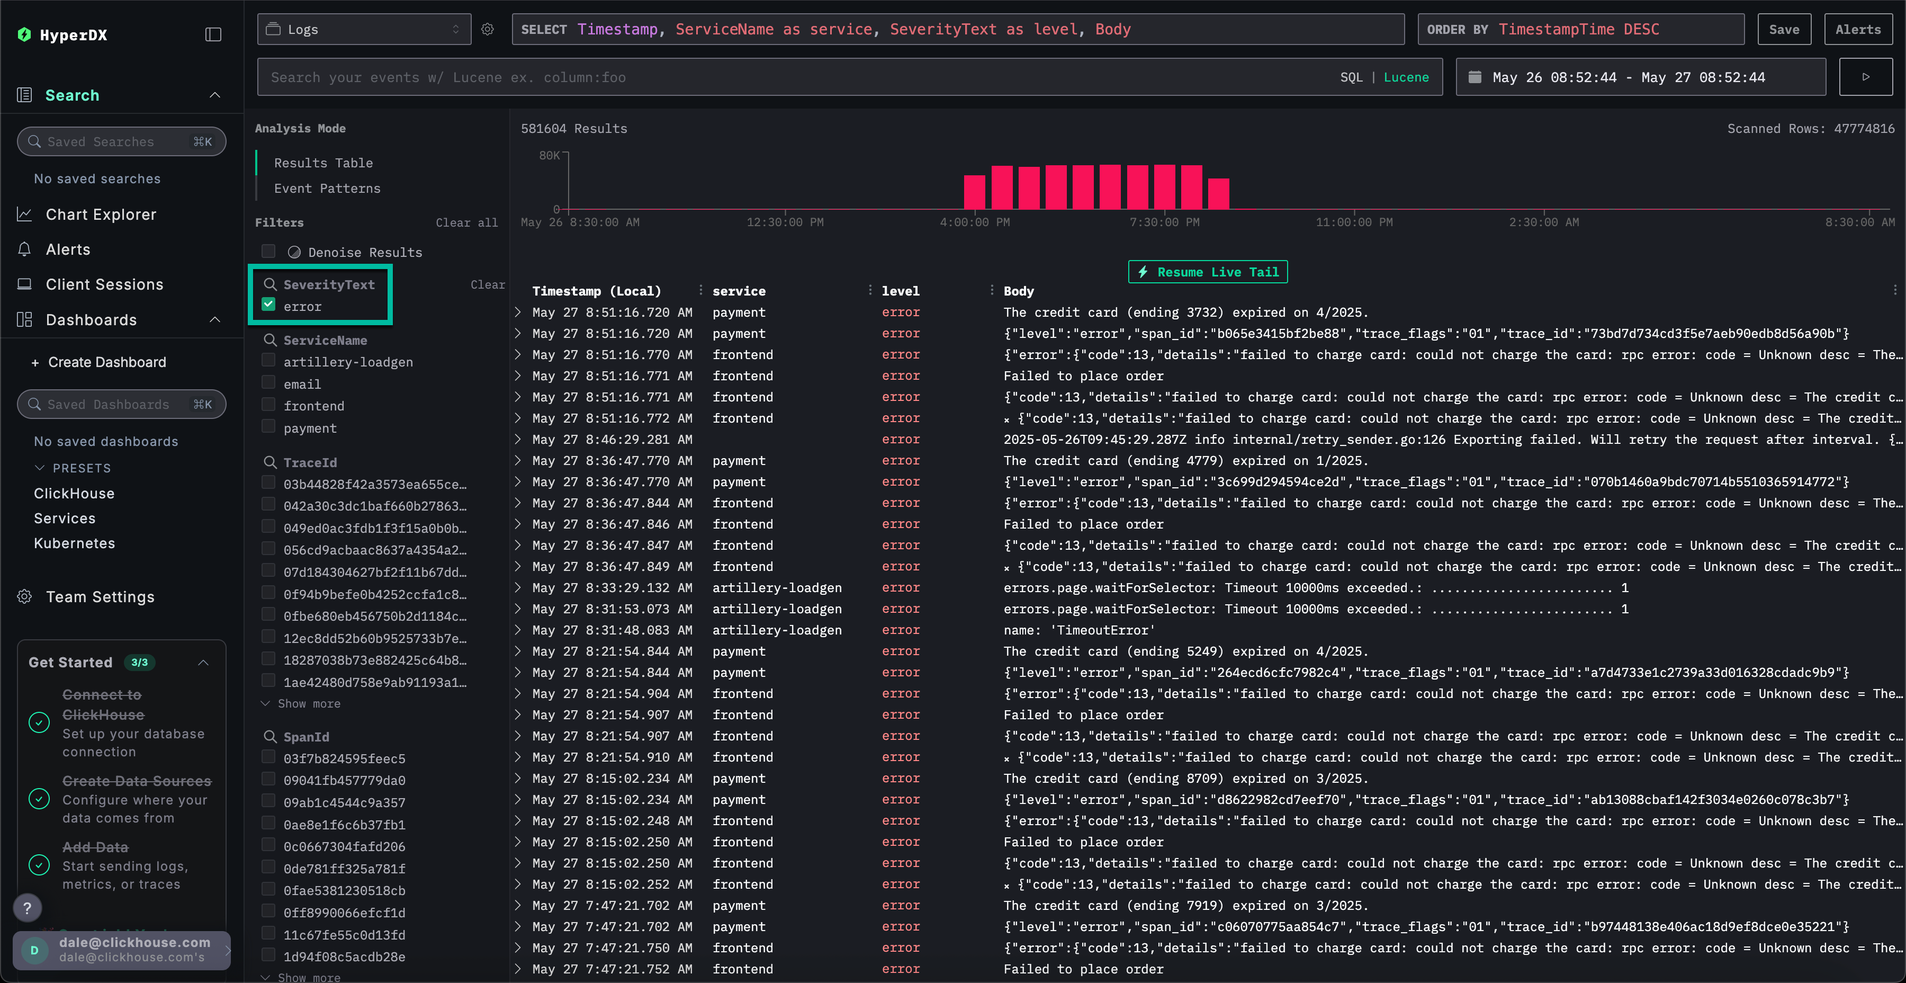Open source settings gear icon

pyautogui.click(x=488, y=30)
